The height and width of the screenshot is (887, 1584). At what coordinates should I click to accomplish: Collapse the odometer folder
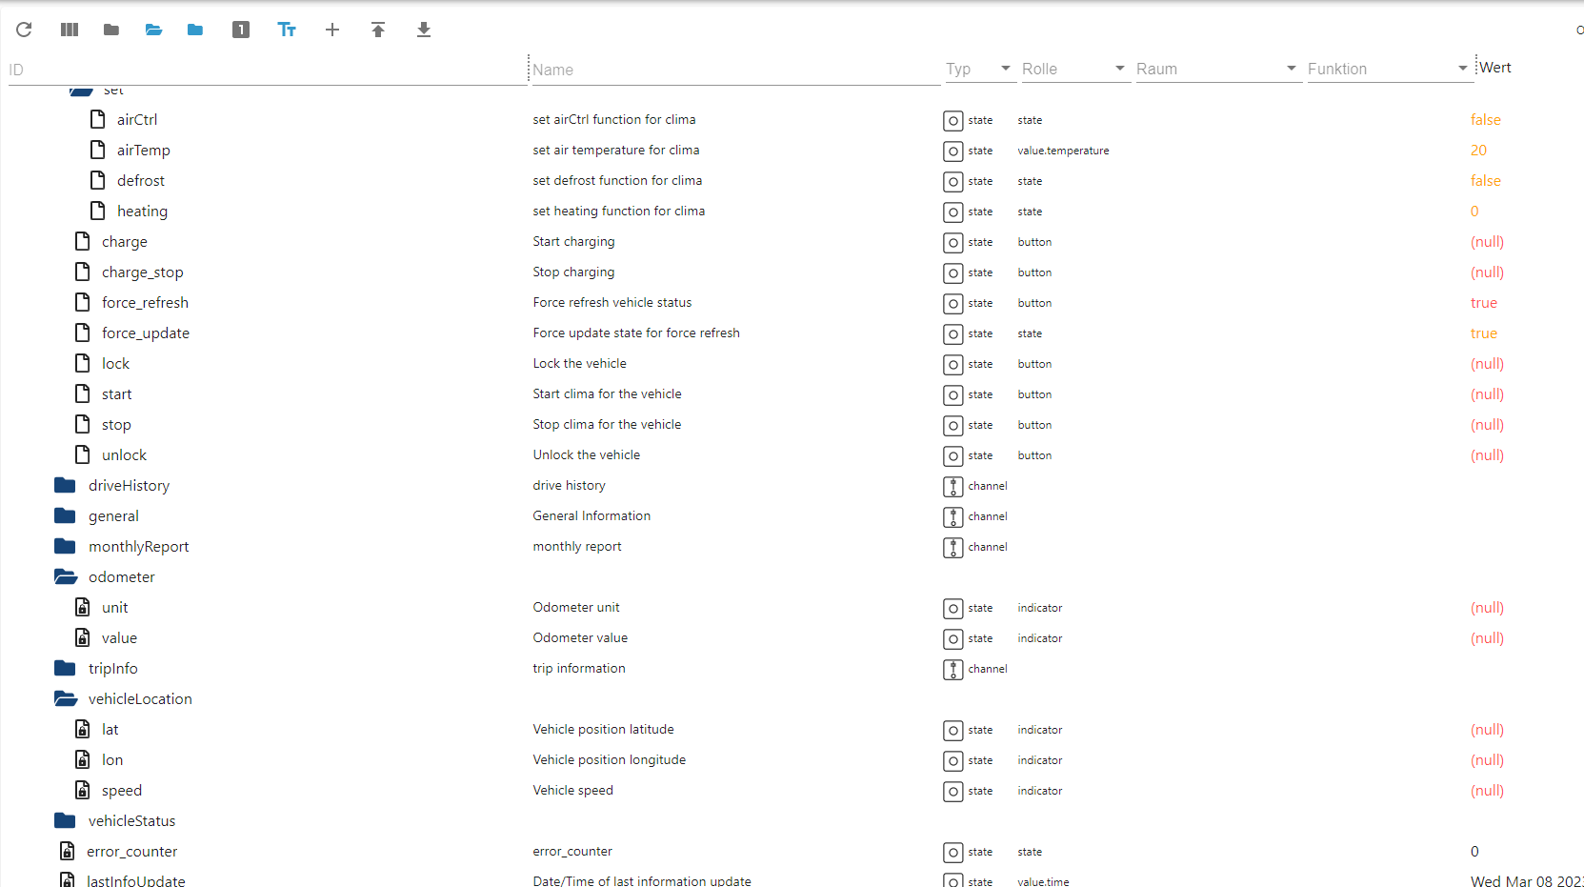click(x=65, y=576)
